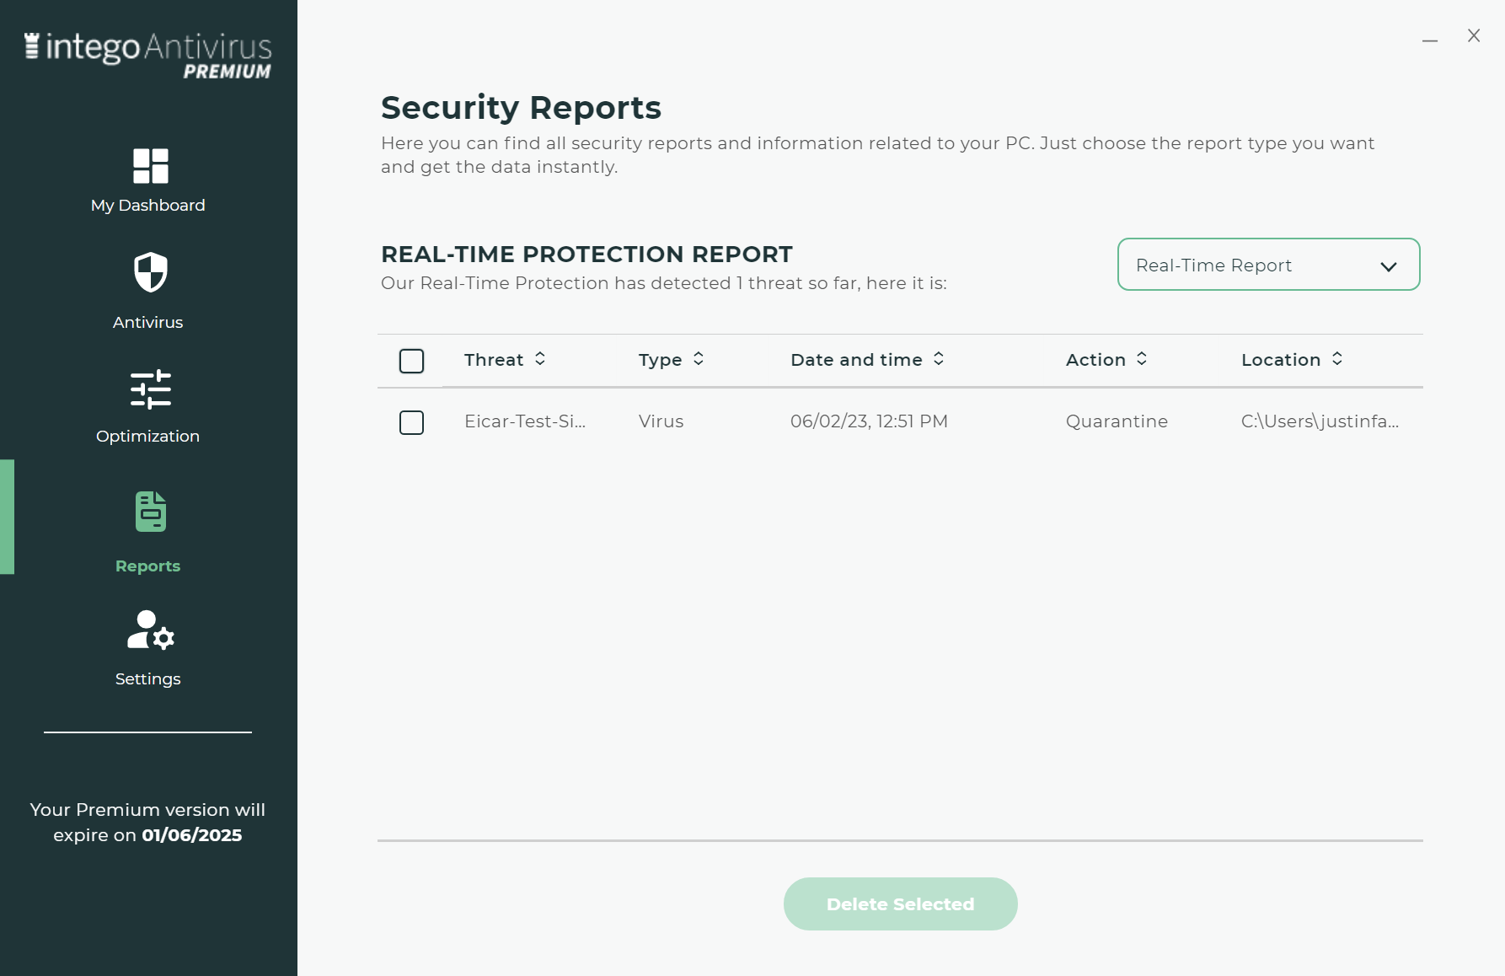Sort by Action column arrows
The height and width of the screenshot is (976, 1505).
pyautogui.click(x=1142, y=359)
